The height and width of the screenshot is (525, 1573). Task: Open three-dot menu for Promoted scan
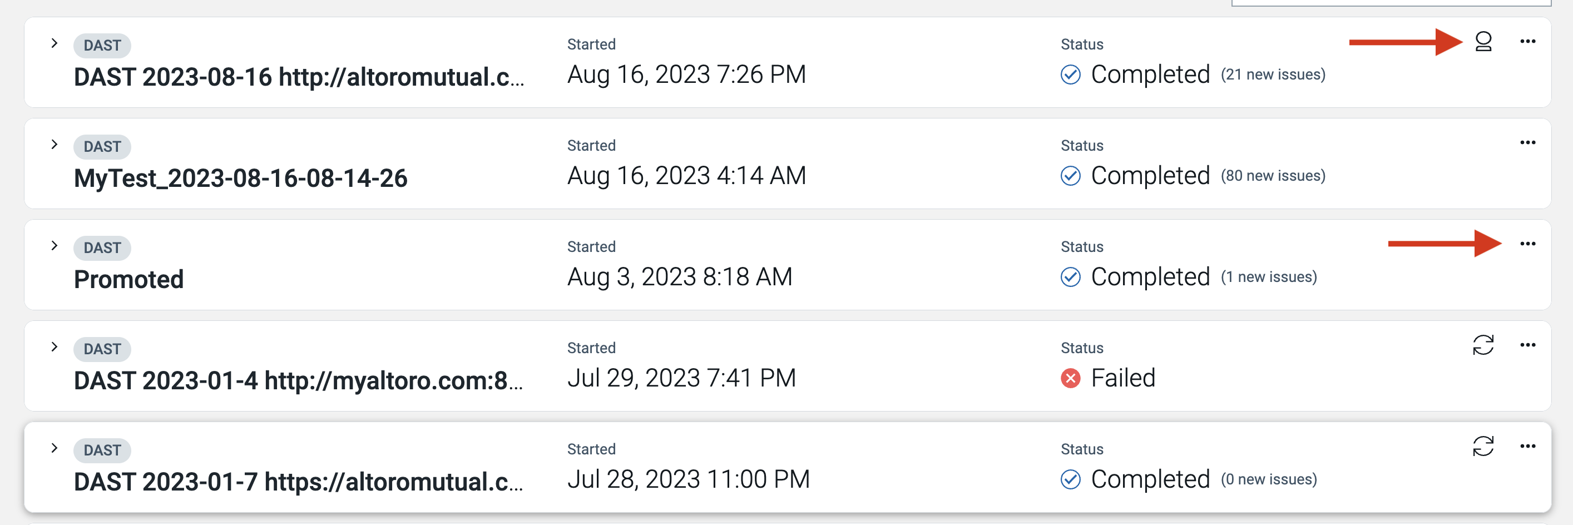point(1528,244)
